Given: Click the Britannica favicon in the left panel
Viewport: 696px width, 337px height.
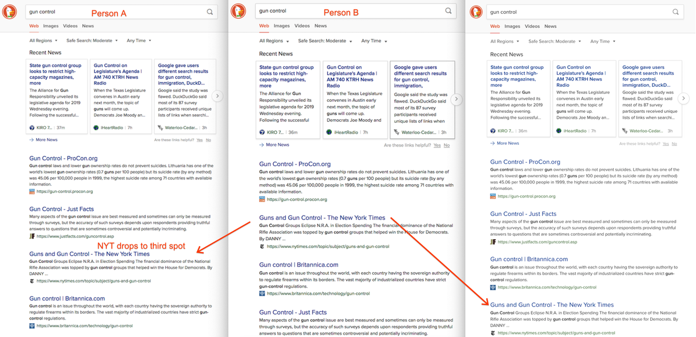Looking at the screenshot, I should [32, 326].
